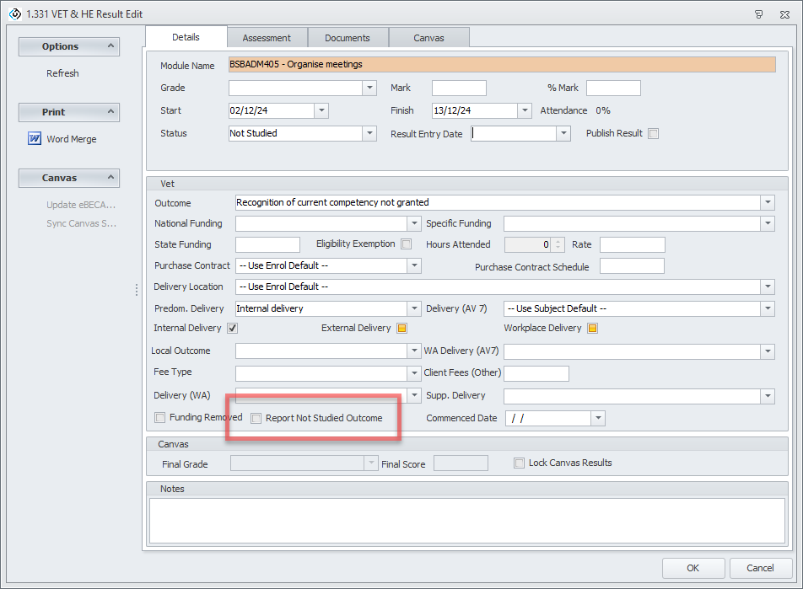This screenshot has width=803, height=589.
Task: Click the help icon in title bar
Action: pos(758,13)
